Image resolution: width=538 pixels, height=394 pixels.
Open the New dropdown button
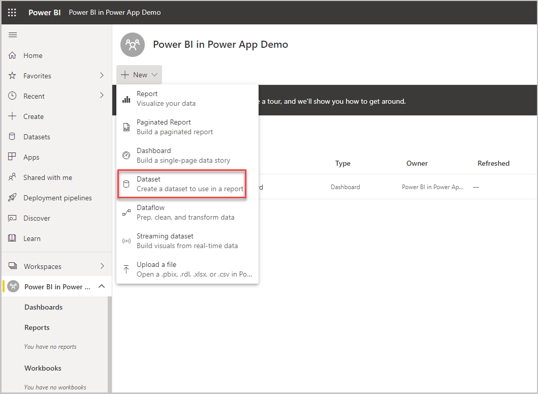[x=139, y=75]
